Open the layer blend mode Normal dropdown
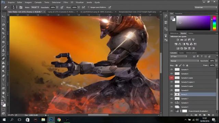Image resolution: width=219 pixels, height=123 pixels. [x=184, y=61]
